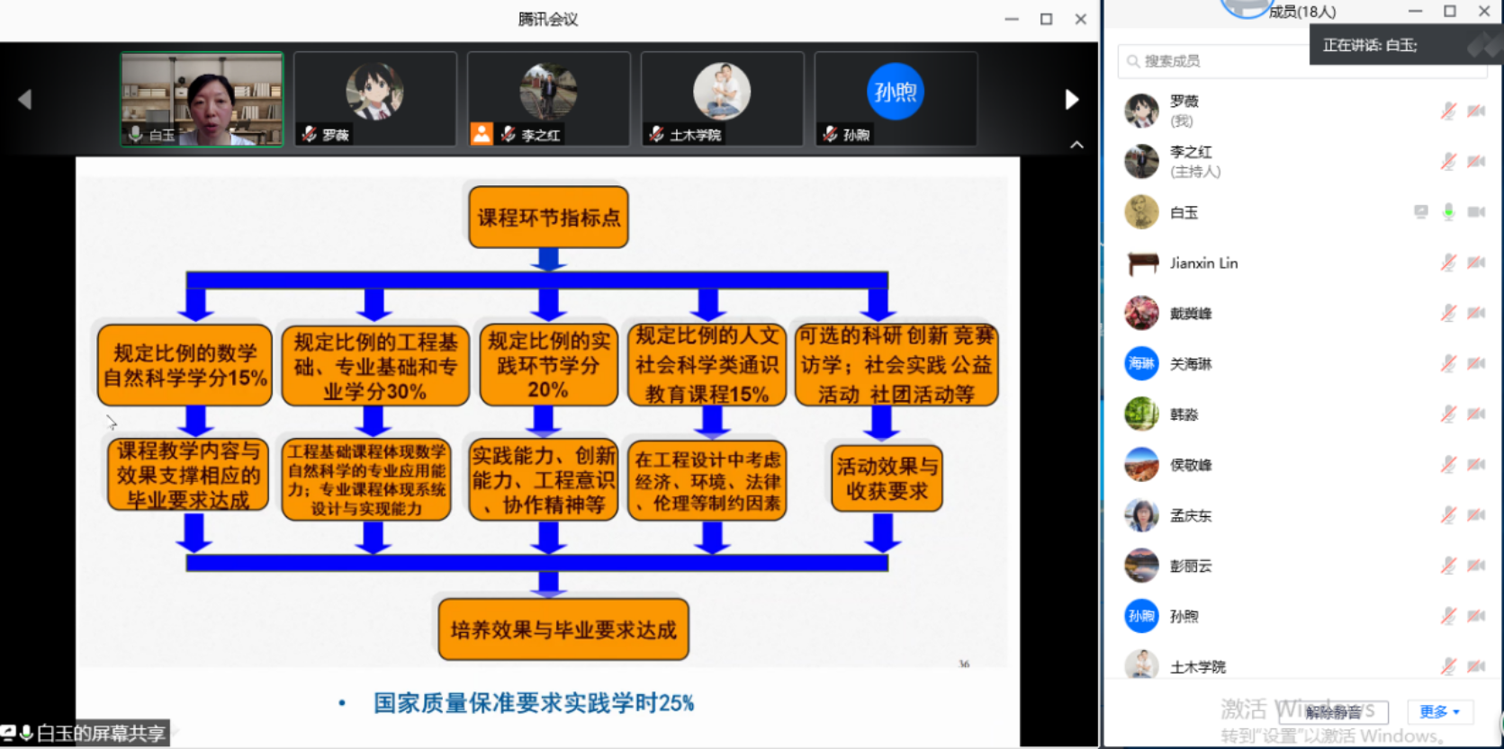
Task: Click the camera icon in 白玉's member row
Action: (1476, 212)
